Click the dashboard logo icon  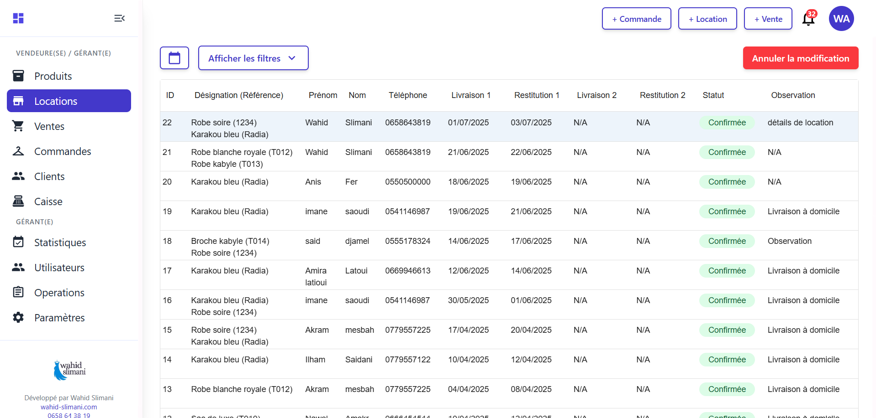coord(18,18)
